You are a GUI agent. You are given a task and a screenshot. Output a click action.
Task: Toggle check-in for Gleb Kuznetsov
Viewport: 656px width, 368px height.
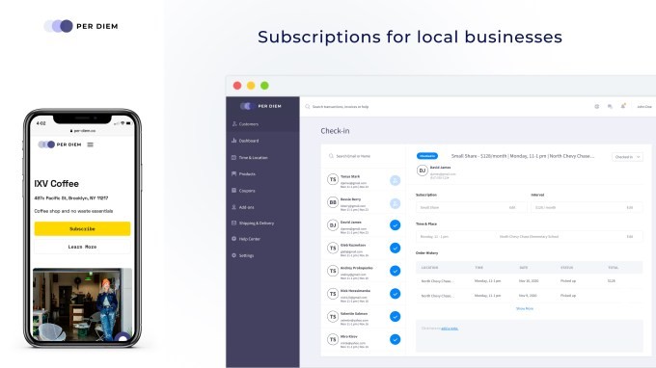[x=395, y=249]
